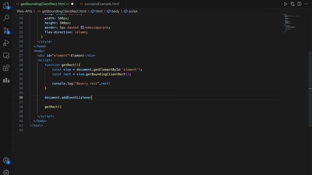Open More Actions ellipsis menu
This screenshot has height=175, width=312.
pos(306,4)
